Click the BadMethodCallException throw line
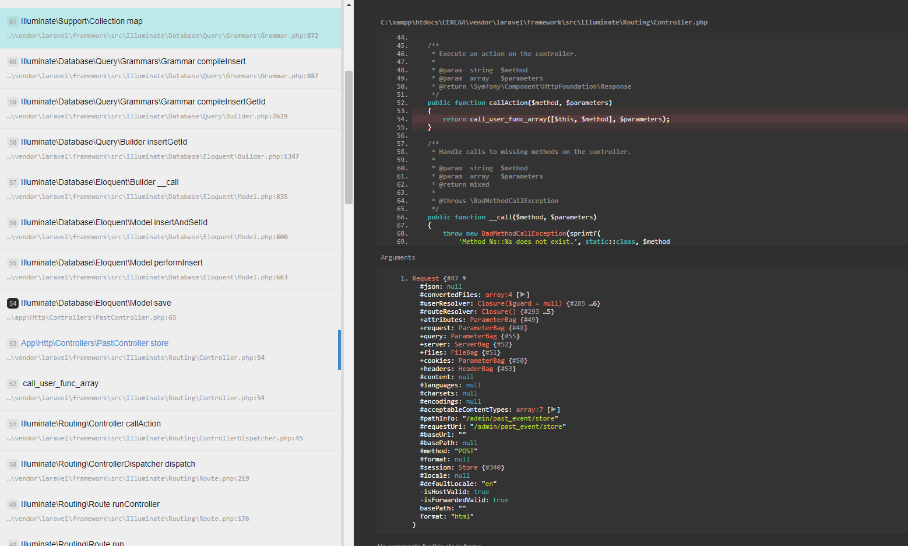The height and width of the screenshot is (546, 908). (x=522, y=233)
